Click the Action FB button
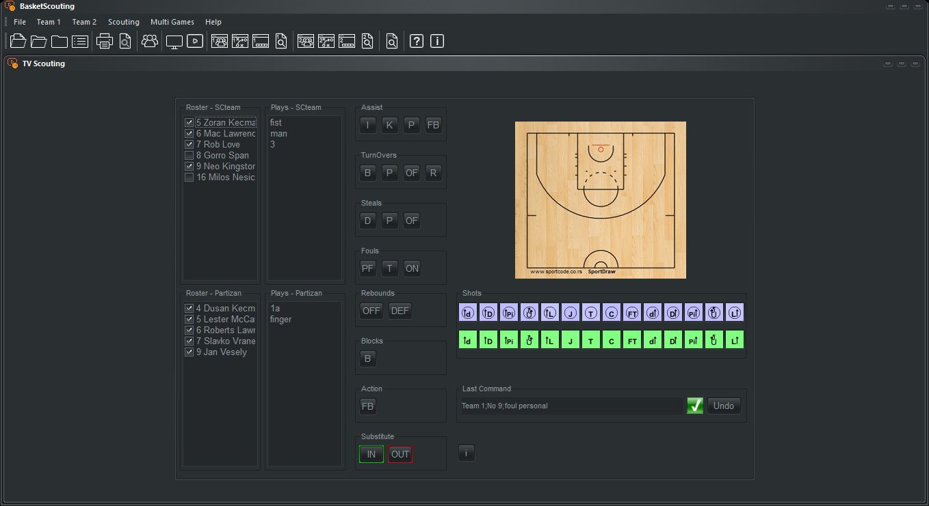 368,406
